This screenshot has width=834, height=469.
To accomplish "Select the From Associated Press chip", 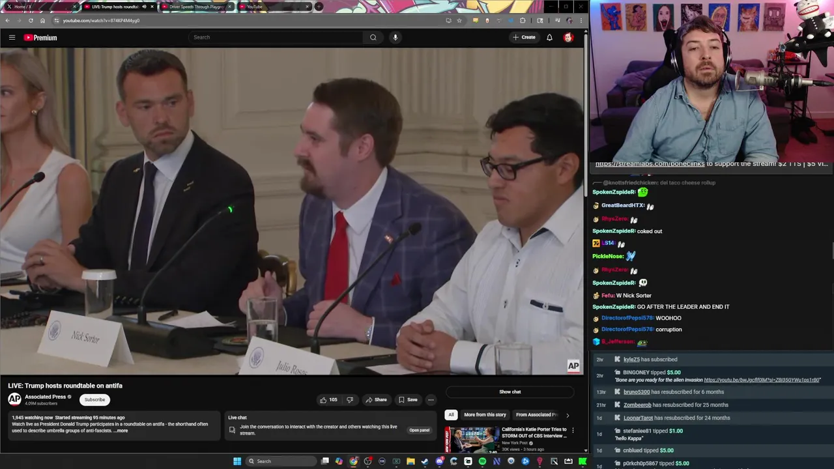I will pyautogui.click(x=536, y=415).
